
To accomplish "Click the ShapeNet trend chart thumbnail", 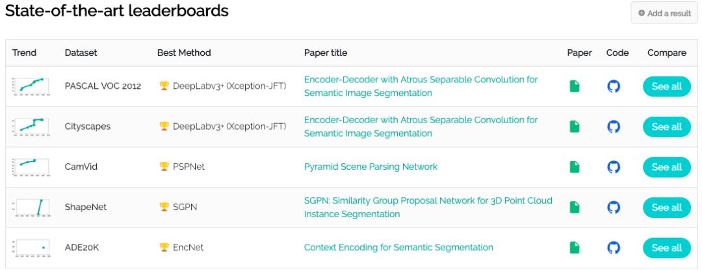I will (31, 207).
